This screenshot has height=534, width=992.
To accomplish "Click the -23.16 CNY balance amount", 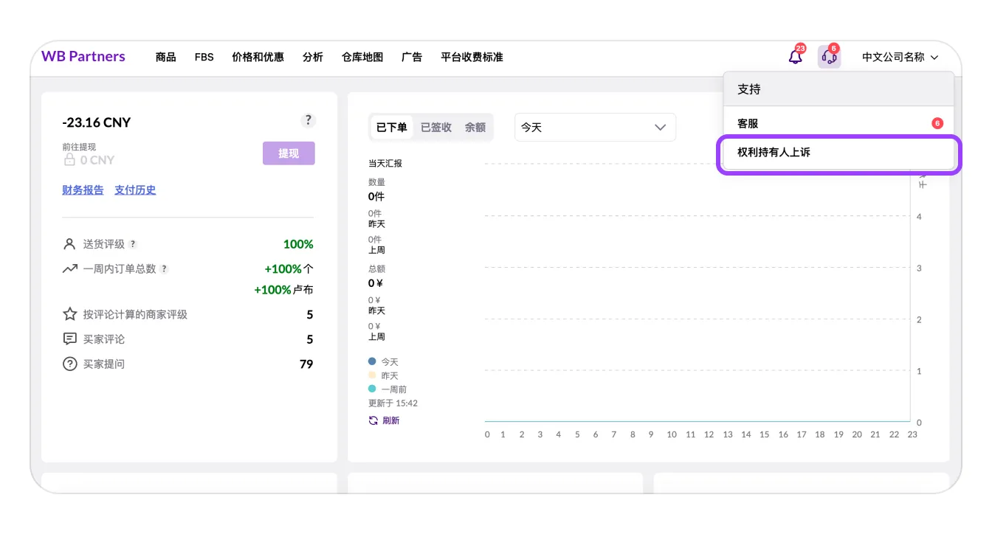I will 97,122.
